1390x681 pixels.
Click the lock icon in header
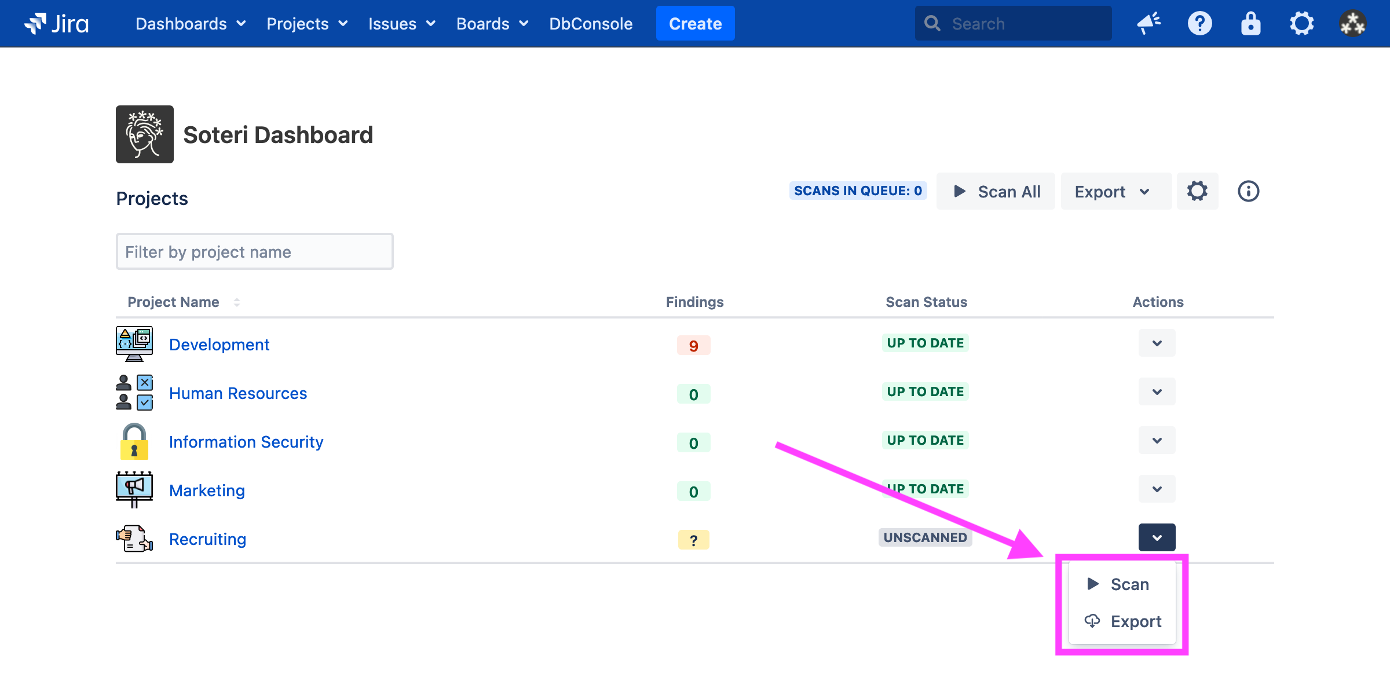(x=1250, y=24)
